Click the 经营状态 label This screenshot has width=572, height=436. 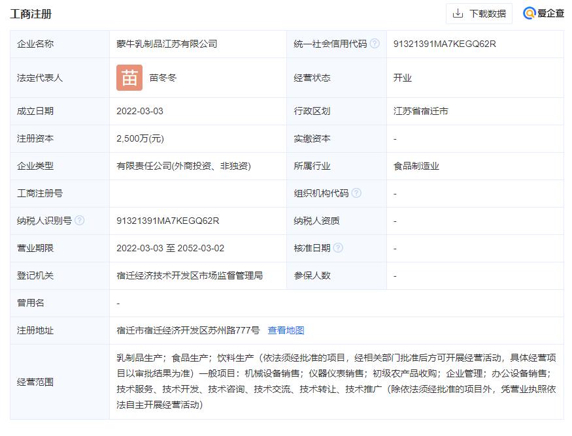point(312,78)
